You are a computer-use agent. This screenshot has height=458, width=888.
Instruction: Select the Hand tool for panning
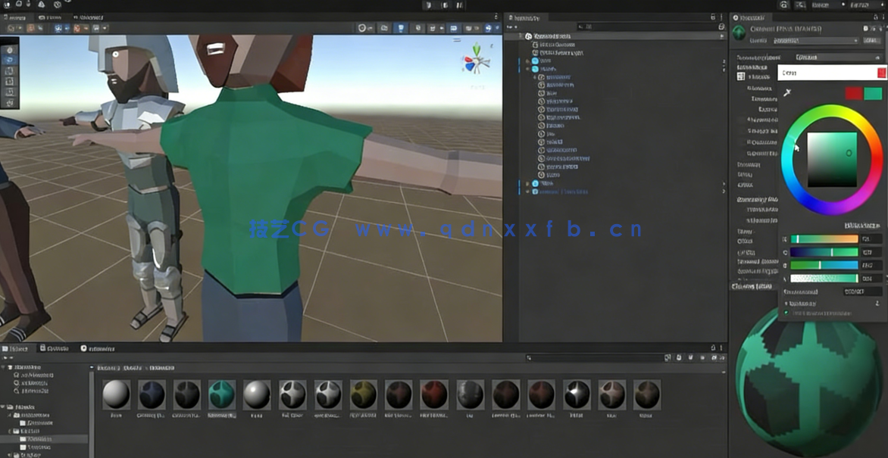[8, 50]
